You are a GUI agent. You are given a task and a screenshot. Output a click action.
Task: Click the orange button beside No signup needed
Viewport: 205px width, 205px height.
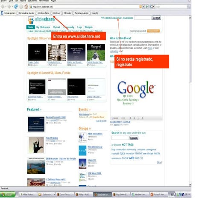[153, 31]
